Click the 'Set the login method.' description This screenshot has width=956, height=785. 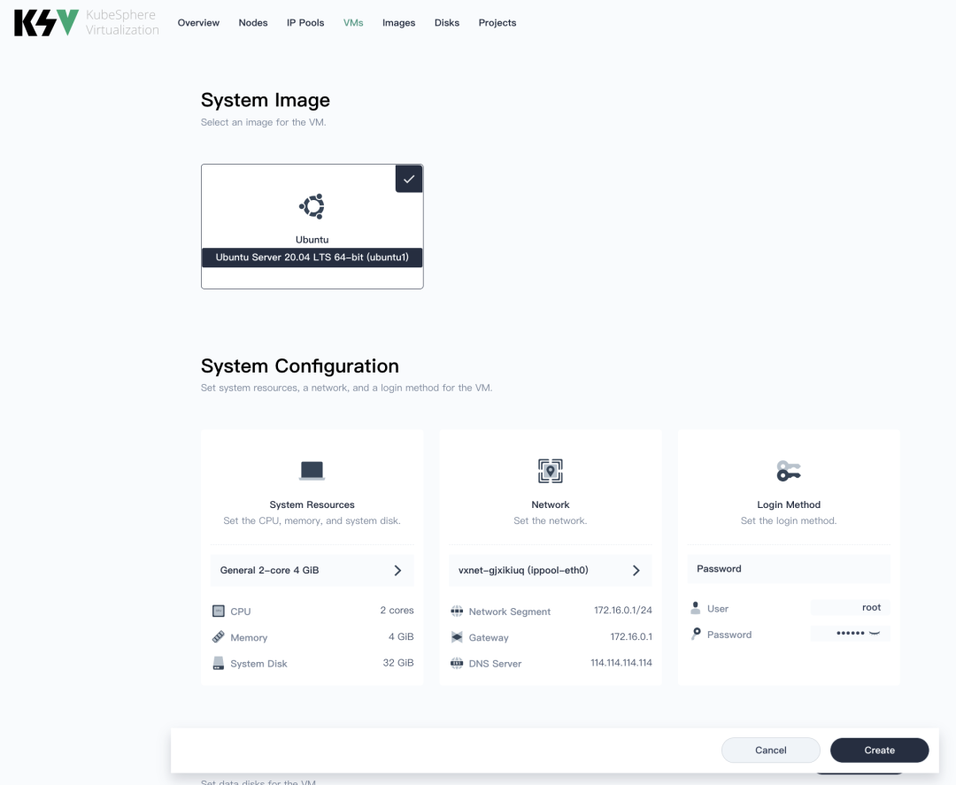click(x=789, y=520)
